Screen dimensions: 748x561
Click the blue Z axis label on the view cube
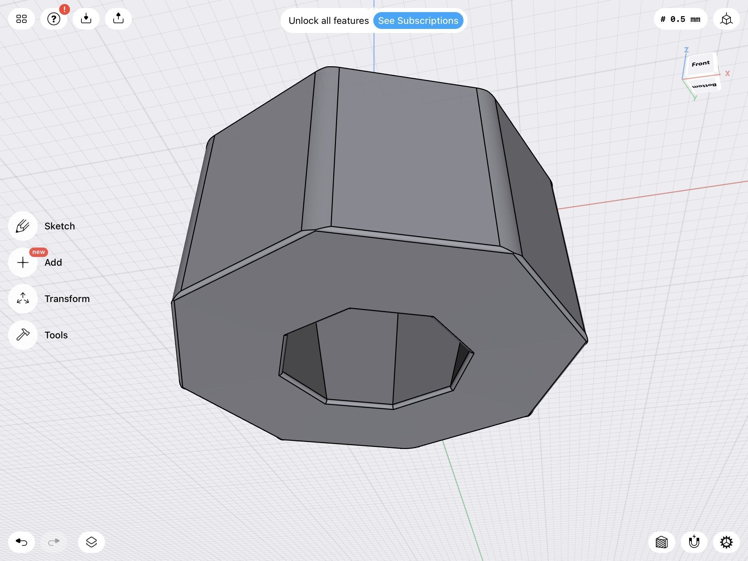(686, 50)
